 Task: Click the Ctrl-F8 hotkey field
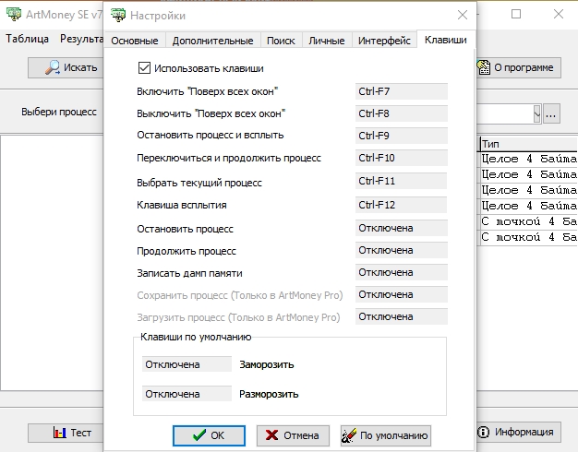[402, 113]
